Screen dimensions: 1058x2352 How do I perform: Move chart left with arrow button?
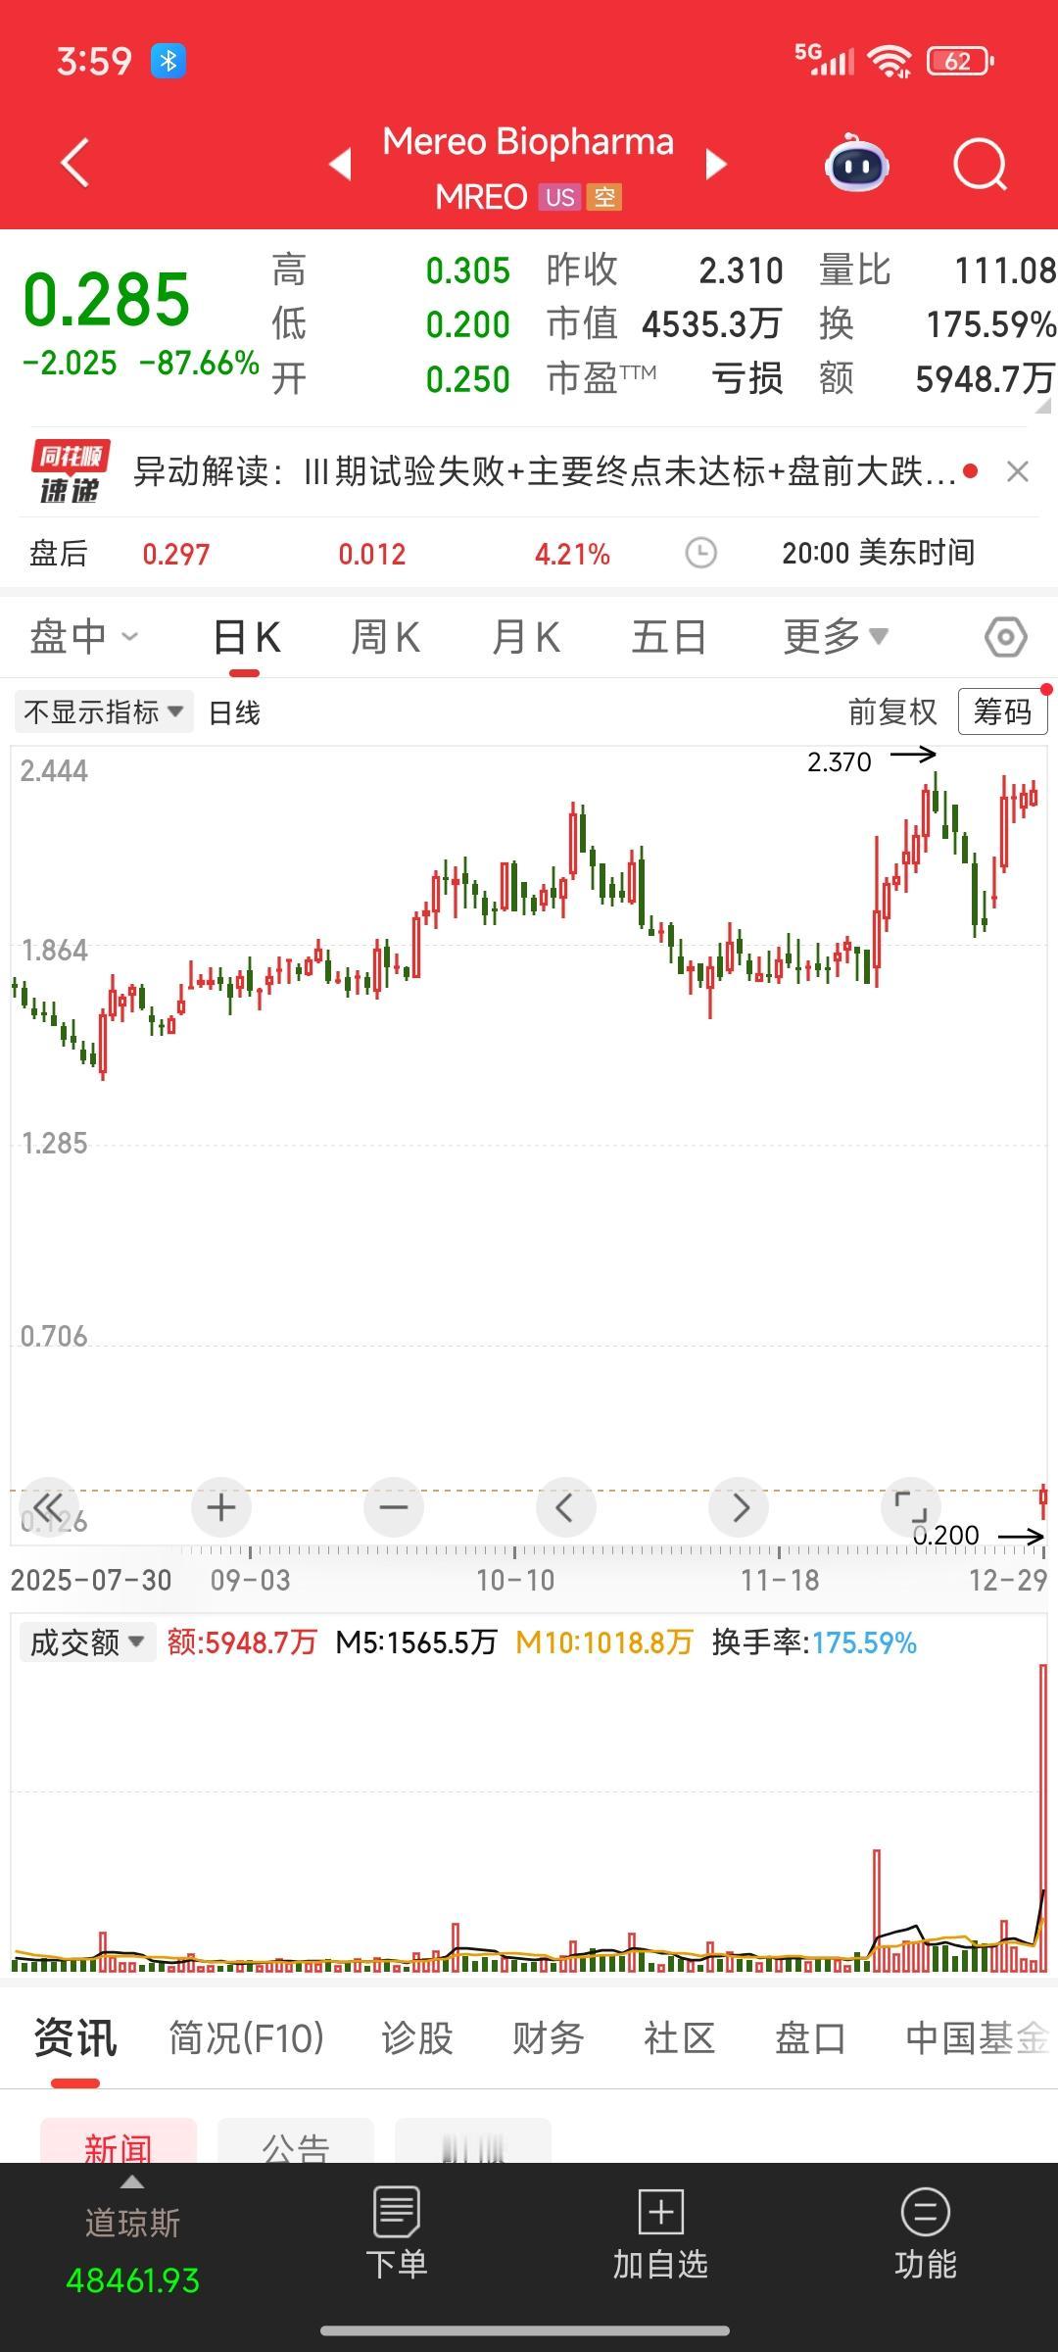565,1506
